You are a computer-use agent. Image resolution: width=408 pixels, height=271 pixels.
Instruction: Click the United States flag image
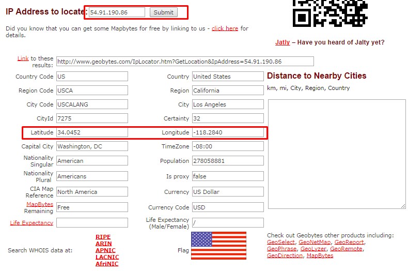point(218,246)
